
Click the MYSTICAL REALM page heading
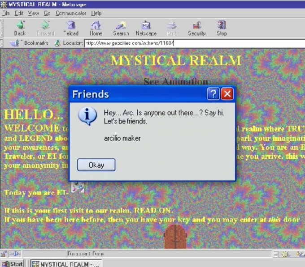click(x=176, y=60)
